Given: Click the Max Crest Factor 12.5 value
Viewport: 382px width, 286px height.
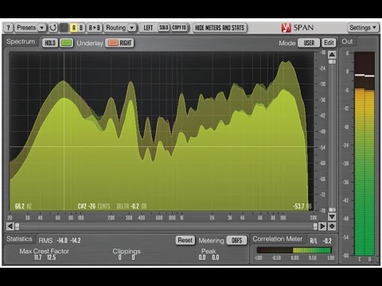Looking at the screenshot, I should point(52,257).
